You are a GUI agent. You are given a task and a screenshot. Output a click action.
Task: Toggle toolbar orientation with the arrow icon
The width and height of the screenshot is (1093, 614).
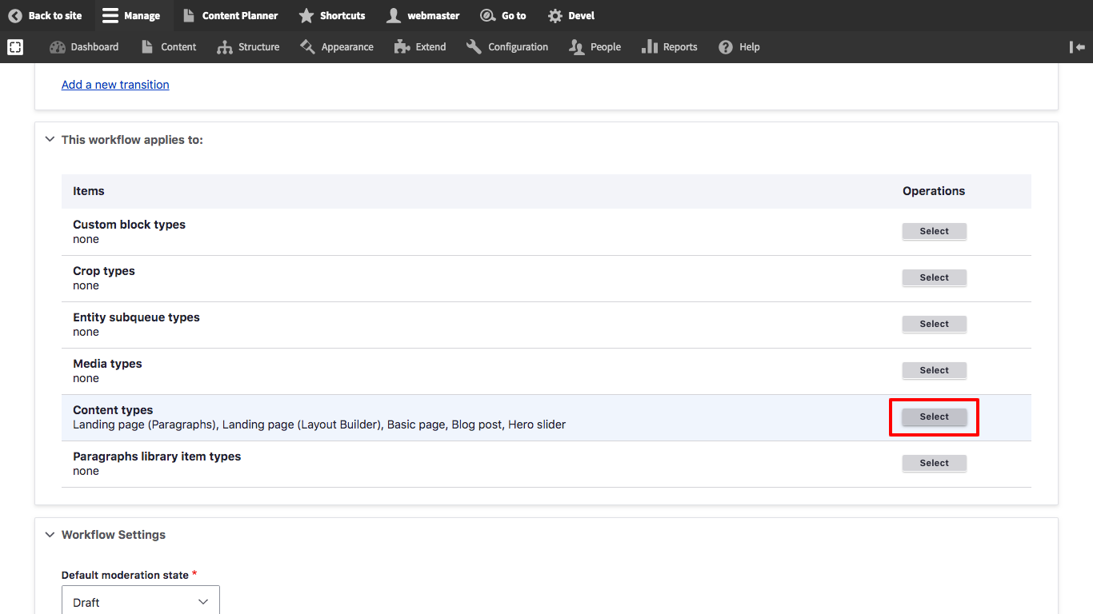click(1077, 47)
